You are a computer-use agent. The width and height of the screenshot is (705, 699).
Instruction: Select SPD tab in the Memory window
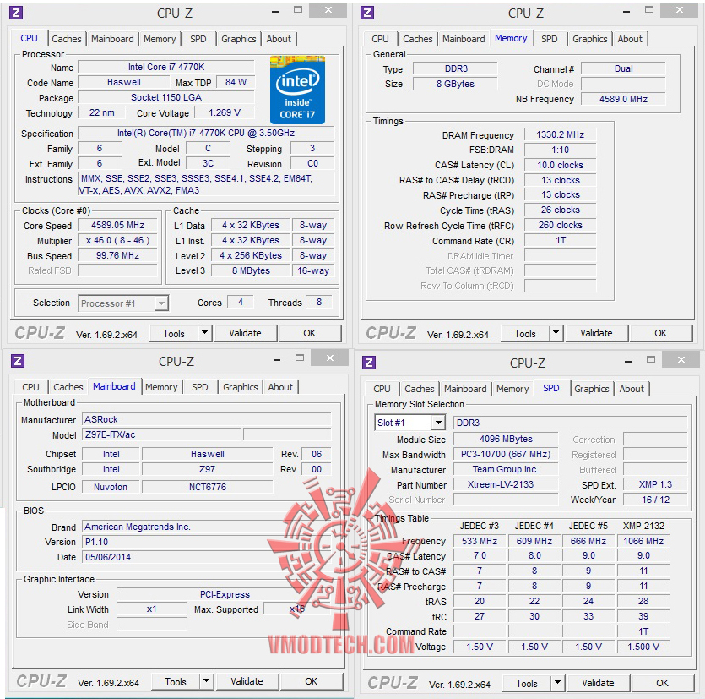click(x=550, y=39)
